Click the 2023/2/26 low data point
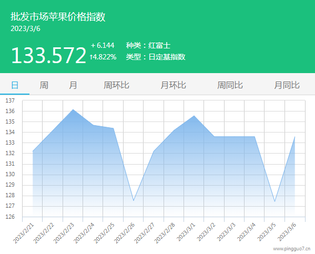This screenshot has width=315, height=254. point(134,200)
